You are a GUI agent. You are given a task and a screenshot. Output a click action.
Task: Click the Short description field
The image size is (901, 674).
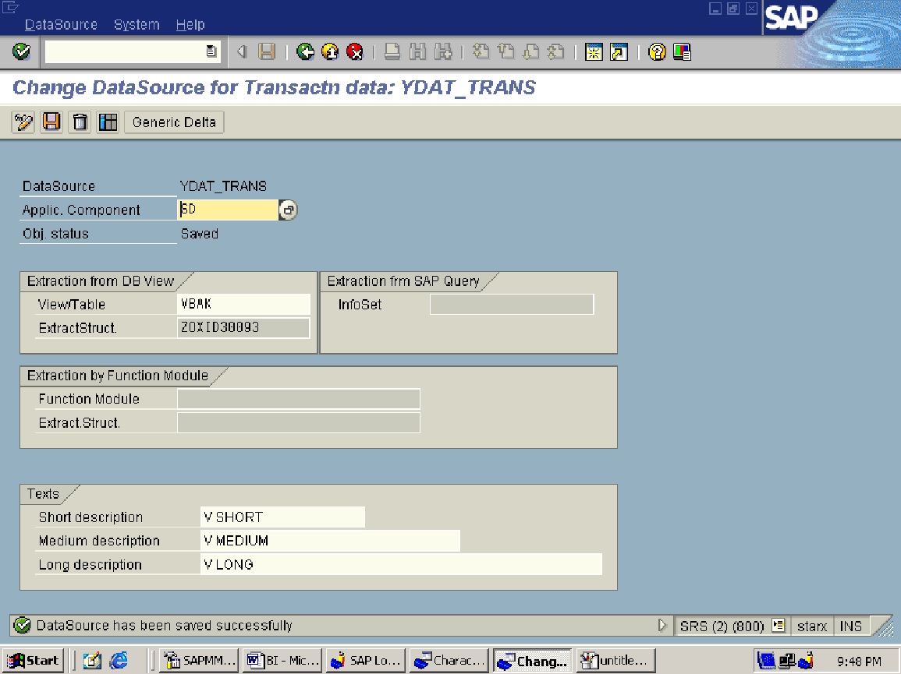[x=282, y=517]
